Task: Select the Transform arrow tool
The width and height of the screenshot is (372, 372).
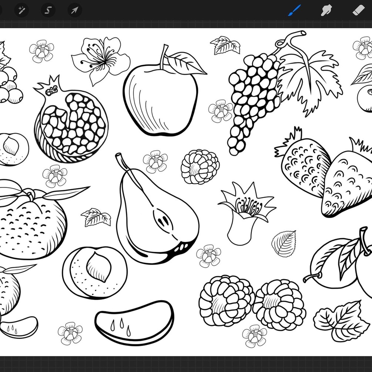Action: coord(75,10)
